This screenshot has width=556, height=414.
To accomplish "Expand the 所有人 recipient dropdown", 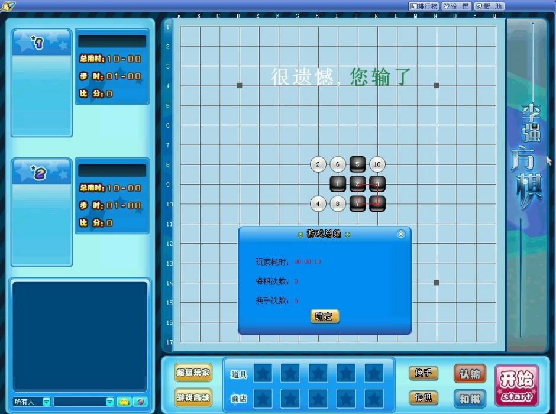I will pos(47,402).
